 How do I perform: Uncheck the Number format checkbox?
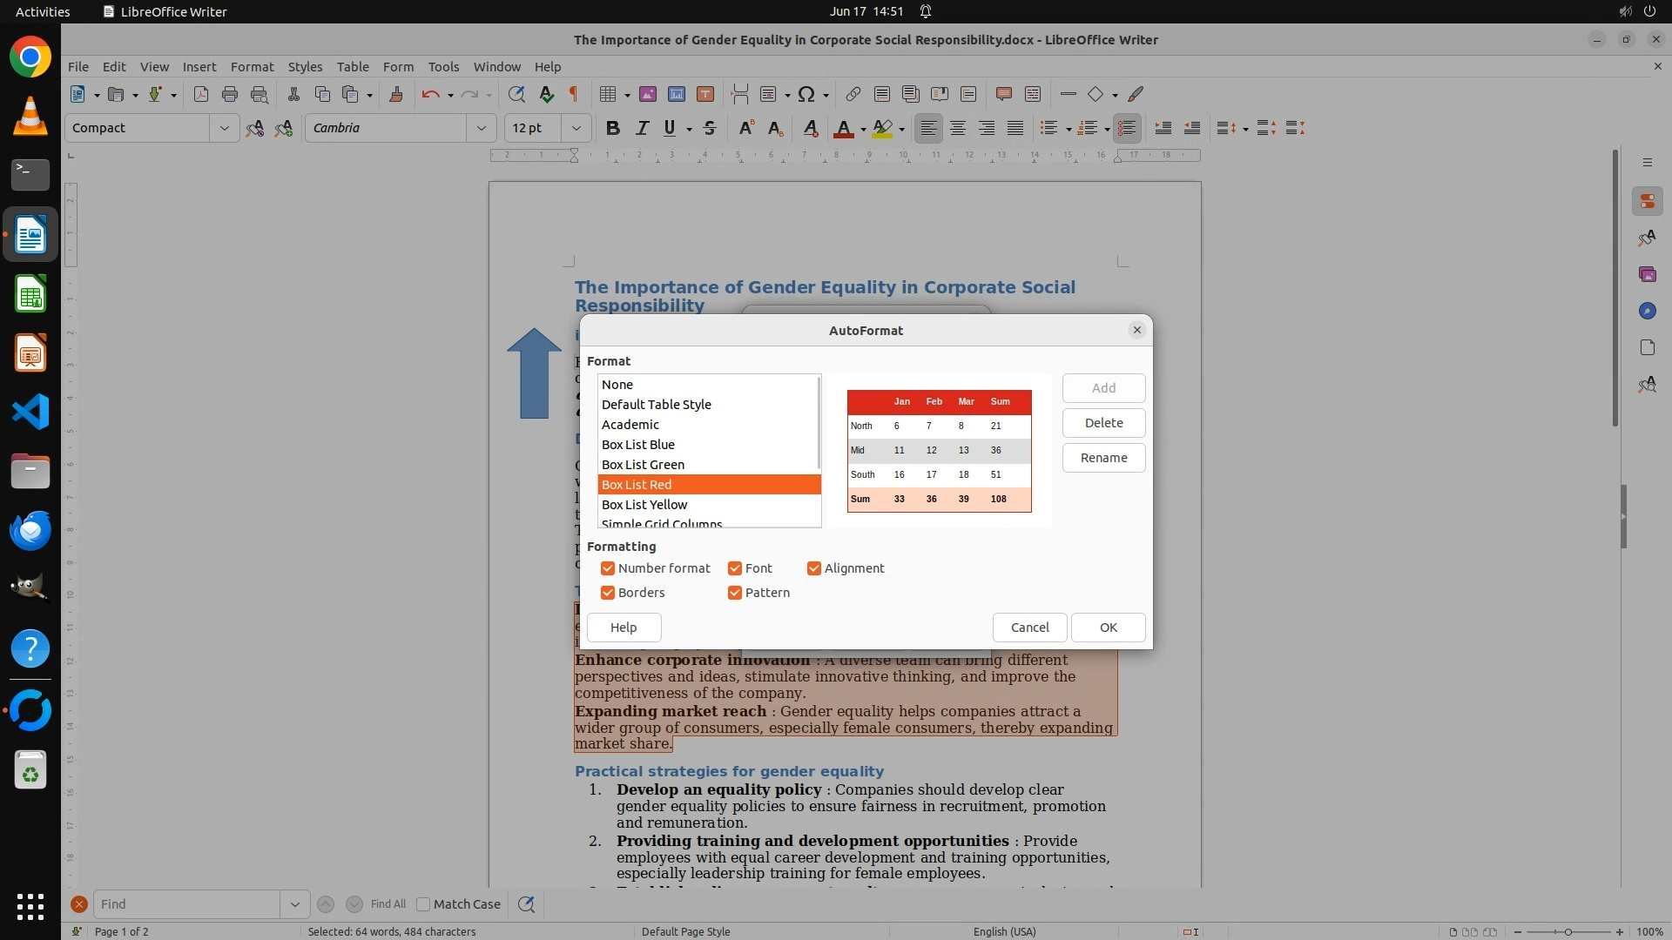(x=608, y=568)
